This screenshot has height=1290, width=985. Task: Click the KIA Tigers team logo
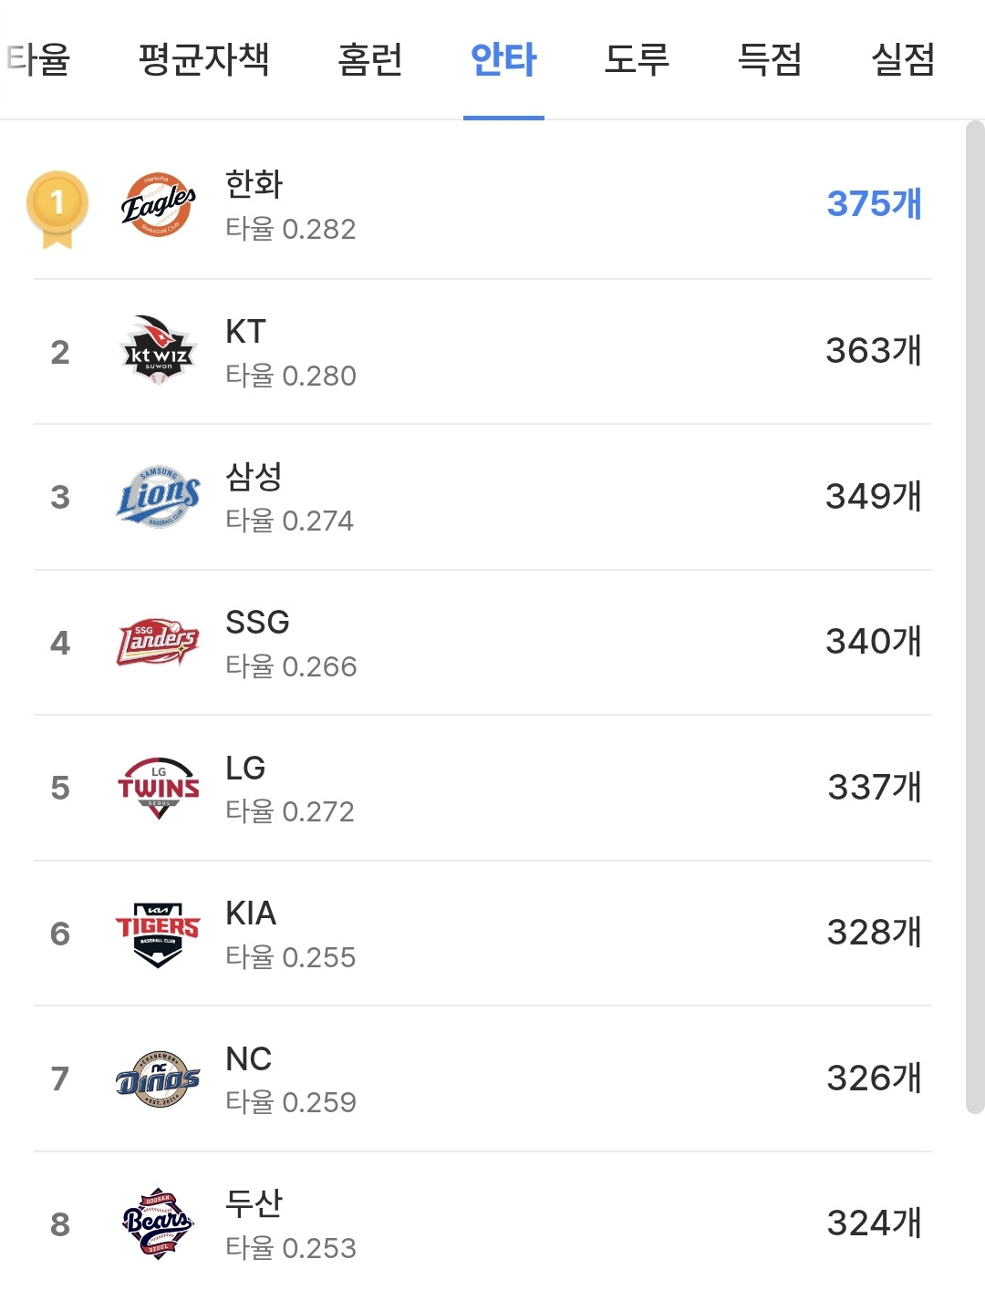(x=158, y=934)
